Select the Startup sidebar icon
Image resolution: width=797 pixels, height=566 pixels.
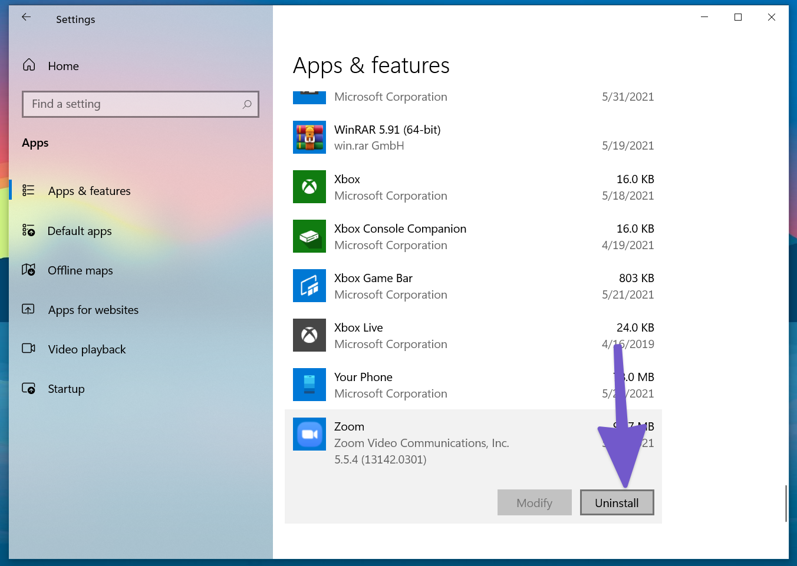[x=28, y=388]
